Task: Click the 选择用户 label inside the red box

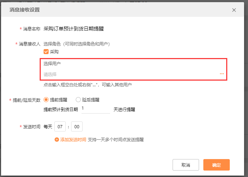Action: point(52,63)
